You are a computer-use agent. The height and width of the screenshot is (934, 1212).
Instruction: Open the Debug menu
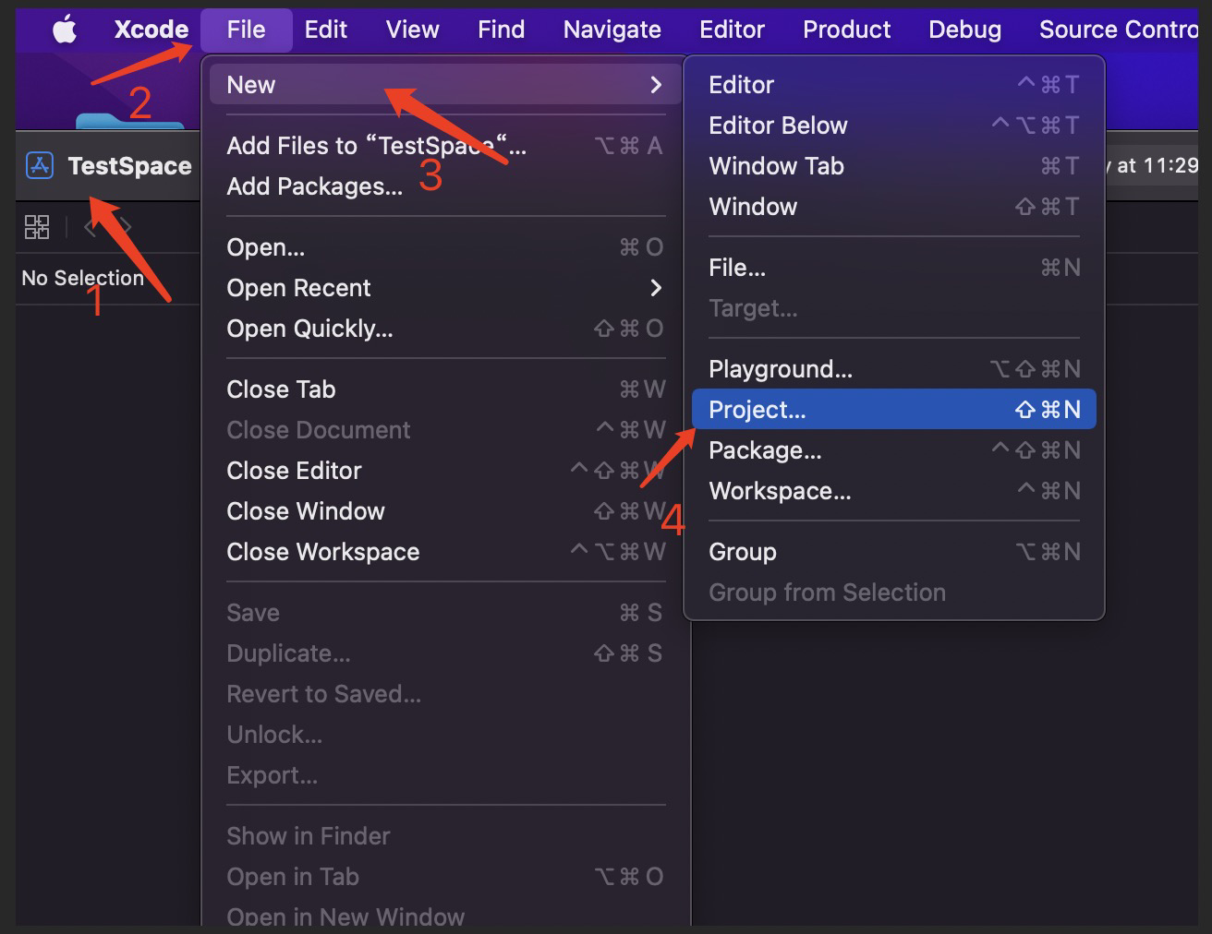pos(964,30)
